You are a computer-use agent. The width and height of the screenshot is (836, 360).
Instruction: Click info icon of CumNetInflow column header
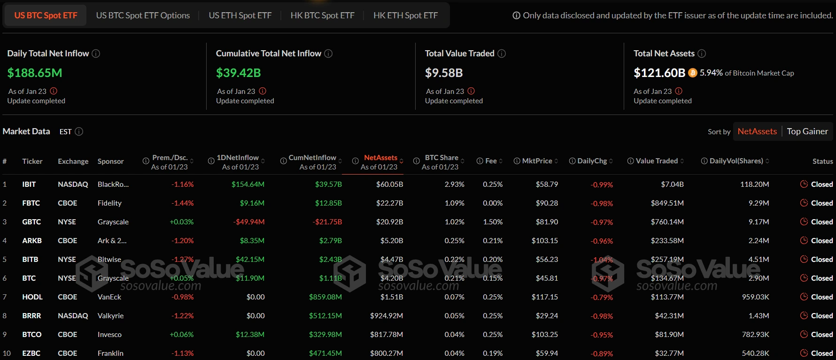click(x=284, y=161)
